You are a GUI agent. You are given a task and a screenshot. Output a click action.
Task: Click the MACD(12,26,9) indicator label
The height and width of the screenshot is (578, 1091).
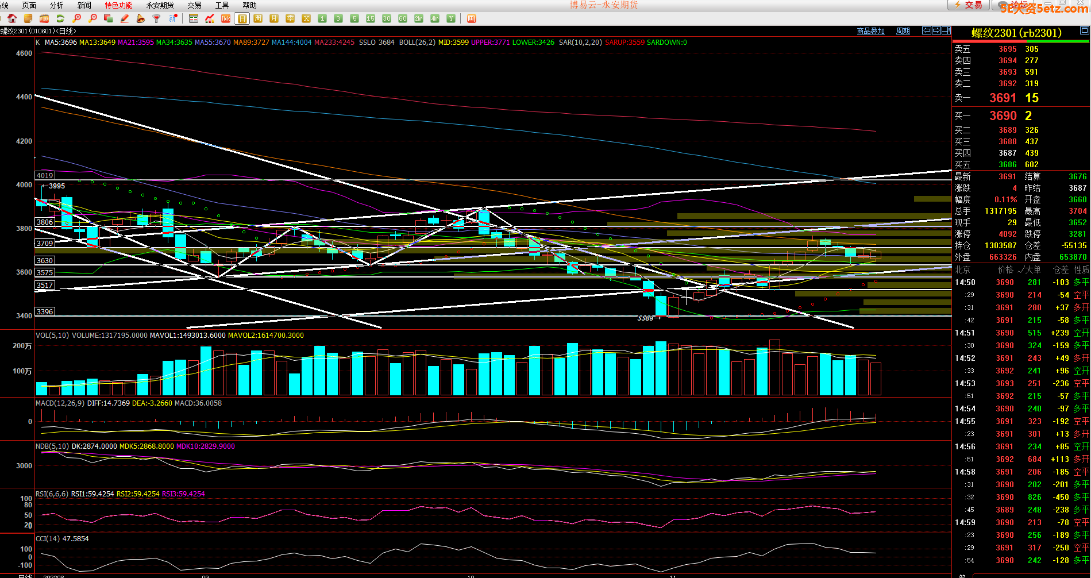(60, 403)
